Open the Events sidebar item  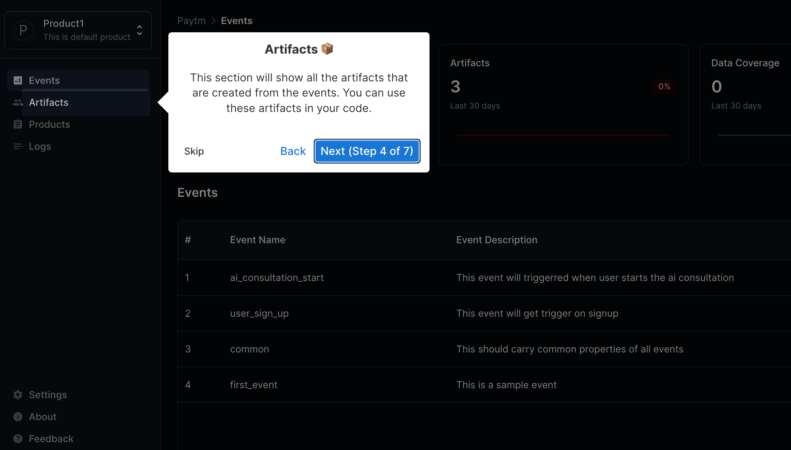[78, 80]
